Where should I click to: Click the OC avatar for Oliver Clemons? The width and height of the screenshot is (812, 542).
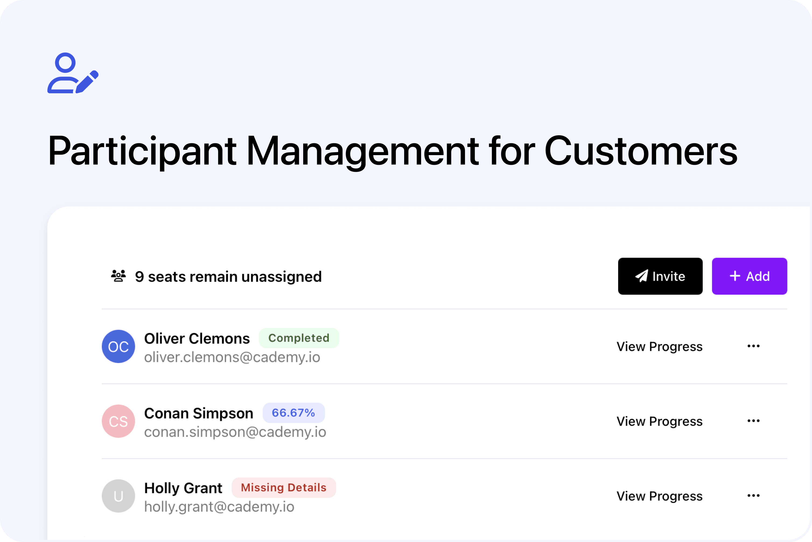point(118,346)
